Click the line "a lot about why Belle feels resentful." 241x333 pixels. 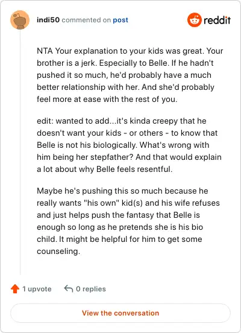point(105,170)
